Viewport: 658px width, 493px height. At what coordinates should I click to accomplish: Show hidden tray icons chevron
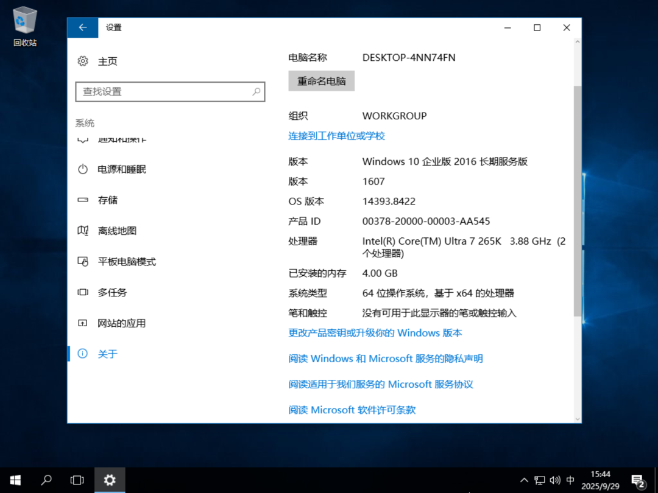(524, 480)
